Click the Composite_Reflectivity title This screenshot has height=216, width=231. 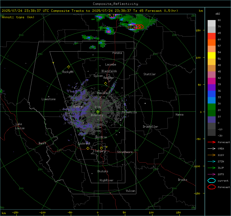115,4
